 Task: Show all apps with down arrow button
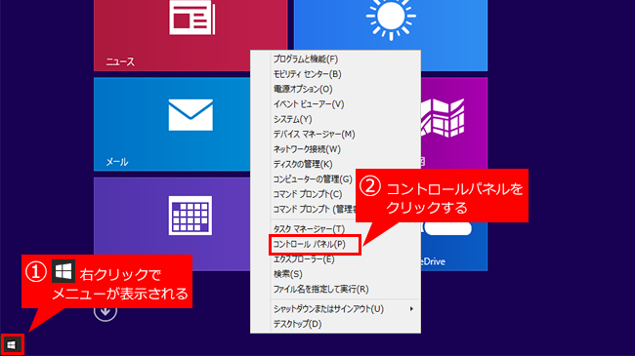pyautogui.click(x=106, y=311)
